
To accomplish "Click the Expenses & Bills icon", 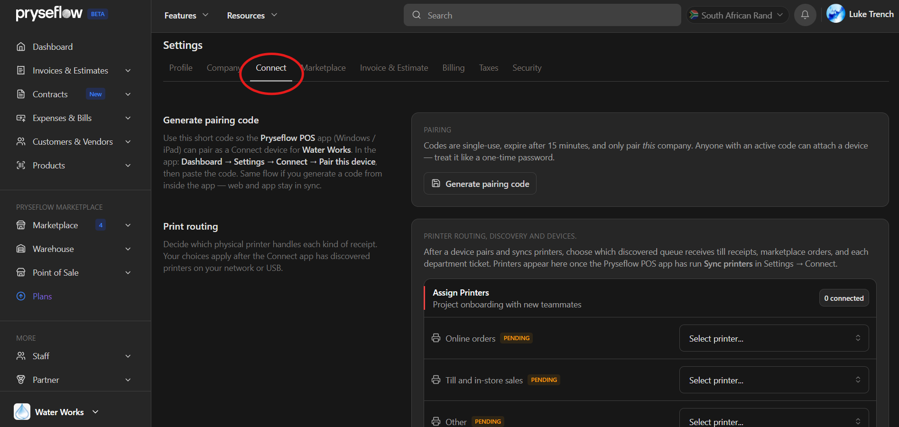I will [21, 118].
